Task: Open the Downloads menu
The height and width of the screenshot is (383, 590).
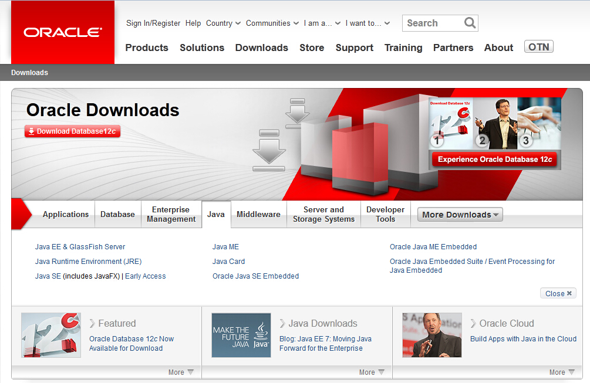Action: (261, 48)
